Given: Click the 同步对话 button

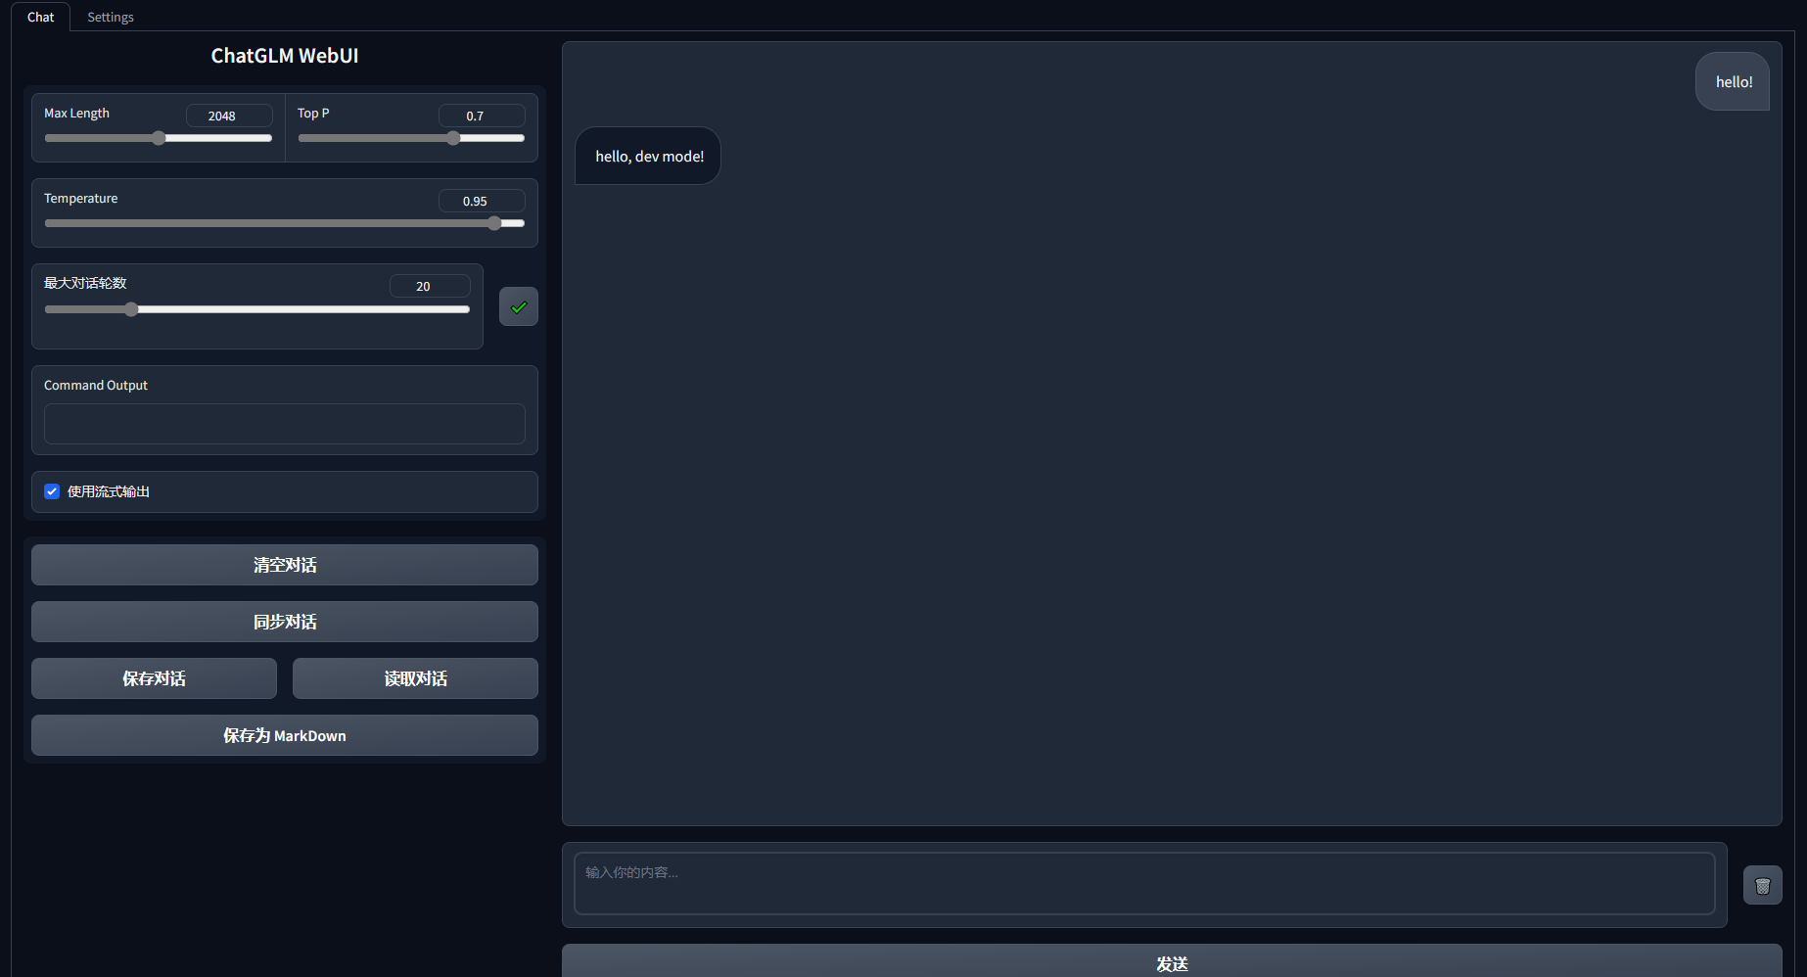Looking at the screenshot, I should pyautogui.click(x=285, y=622).
